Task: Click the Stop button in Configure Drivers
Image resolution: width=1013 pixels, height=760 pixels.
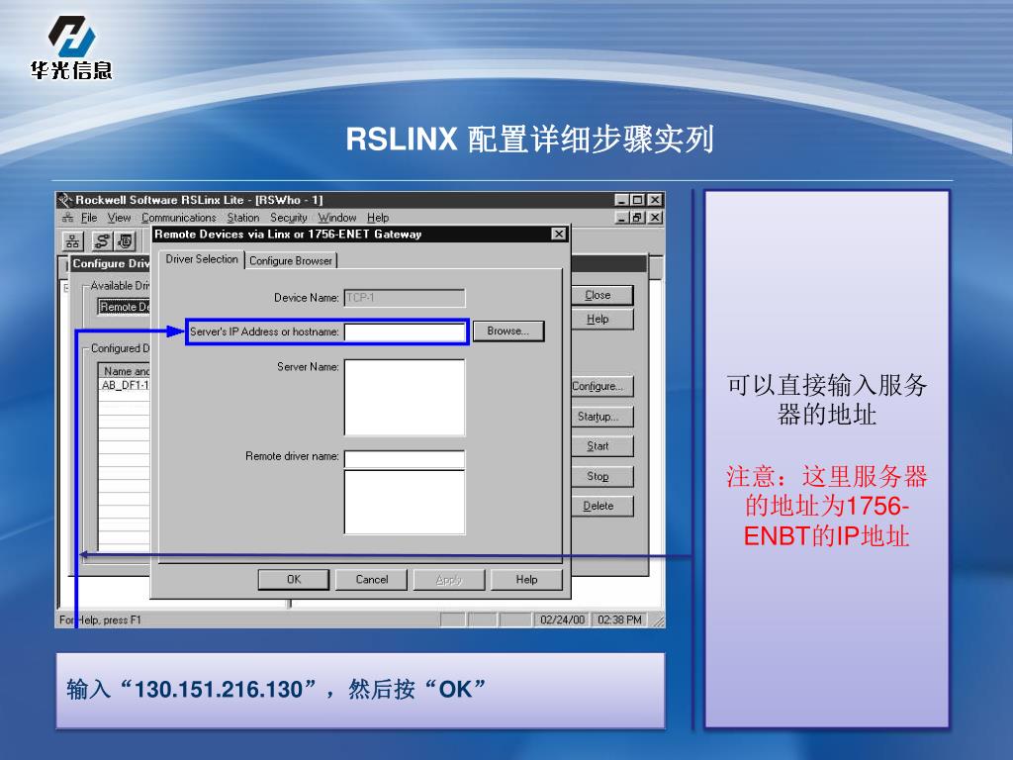Action: tap(602, 477)
